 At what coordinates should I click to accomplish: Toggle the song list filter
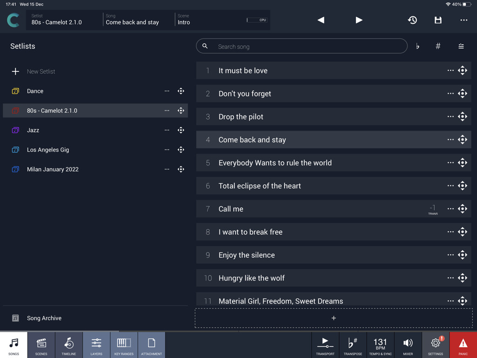coord(461,46)
